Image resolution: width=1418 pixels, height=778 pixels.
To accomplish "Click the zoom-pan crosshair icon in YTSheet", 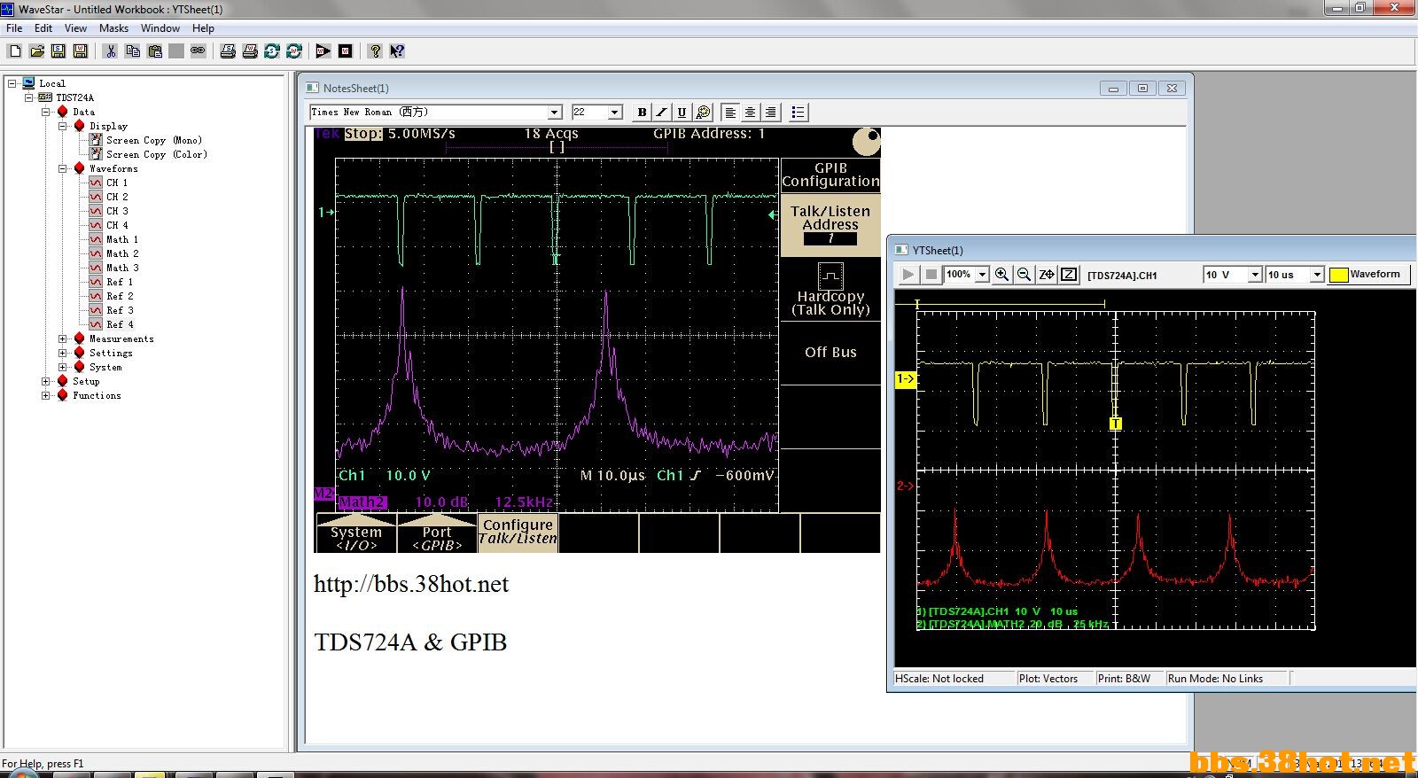I will pyautogui.click(x=1047, y=275).
